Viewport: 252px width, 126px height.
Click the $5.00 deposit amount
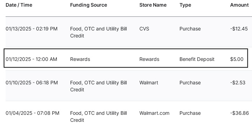pos(237,59)
